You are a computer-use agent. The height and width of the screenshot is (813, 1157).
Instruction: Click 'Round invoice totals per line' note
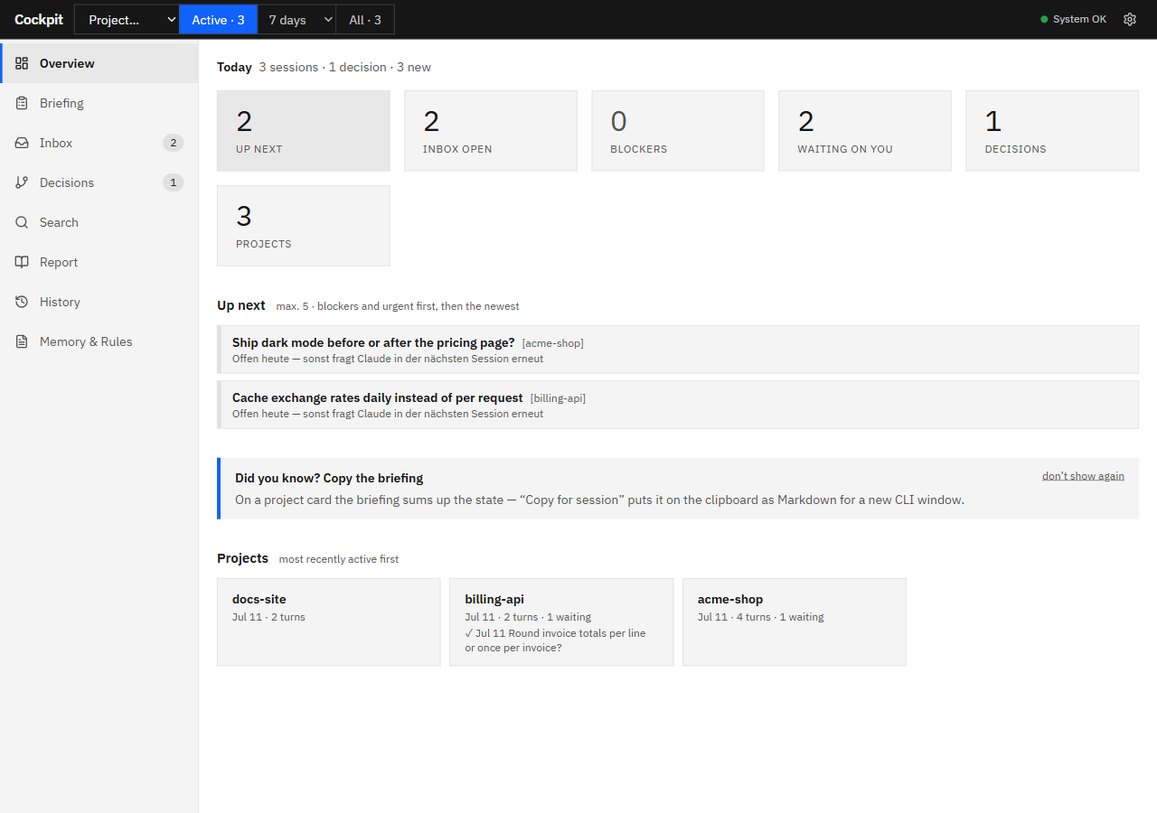coord(555,640)
